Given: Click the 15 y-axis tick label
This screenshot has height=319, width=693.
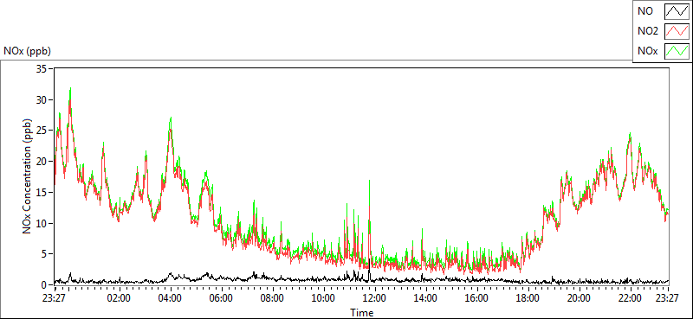Looking at the screenshot, I should pos(42,193).
